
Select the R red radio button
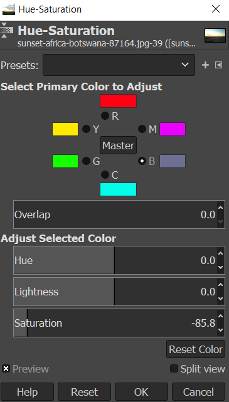105,116
